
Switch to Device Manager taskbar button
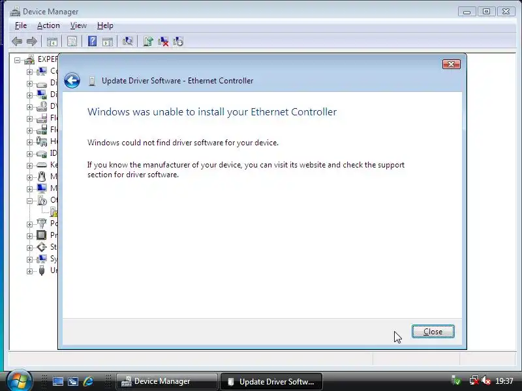(x=167, y=381)
